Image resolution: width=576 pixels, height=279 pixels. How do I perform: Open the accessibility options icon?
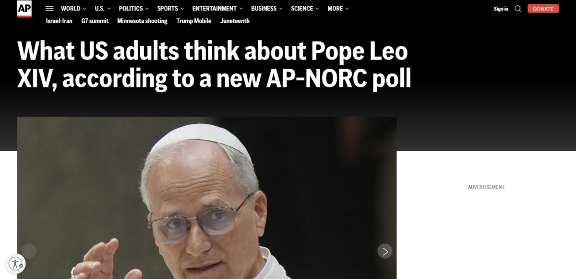click(16, 263)
